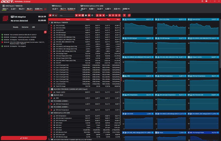Uncheck the CPU (Tctl/Tdie) row checkbox
Viewport: 221px width, 141px height.
pos(51,26)
